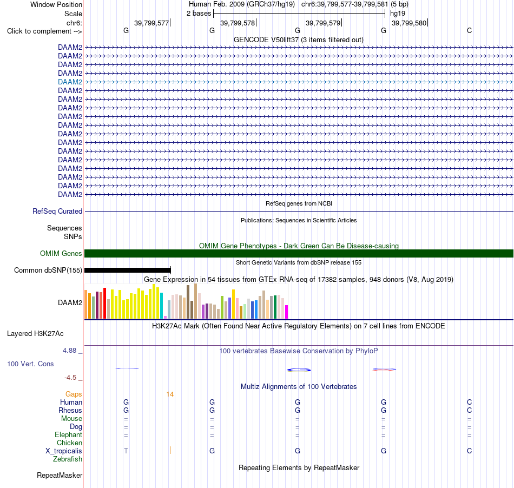Open 'Multiz Alignments of 100 Vertebrates' title
The height and width of the screenshot is (488, 514).
pyautogui.click(x=299, y=387)
